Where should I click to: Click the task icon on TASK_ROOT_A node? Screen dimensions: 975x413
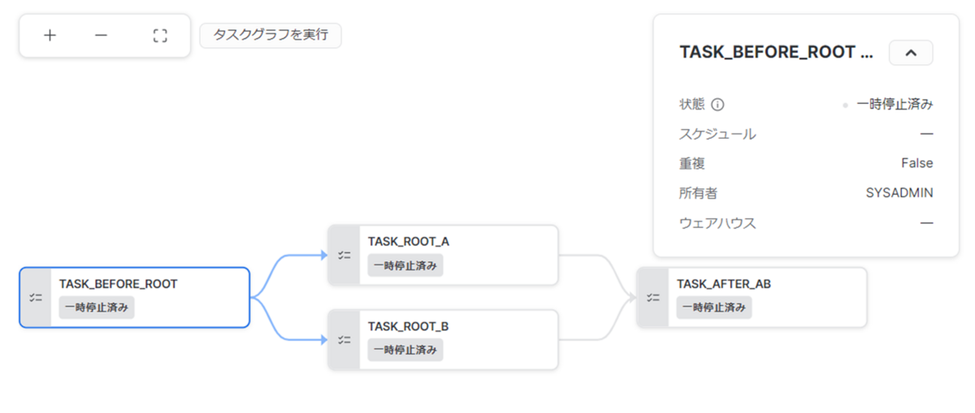(344, 256)
